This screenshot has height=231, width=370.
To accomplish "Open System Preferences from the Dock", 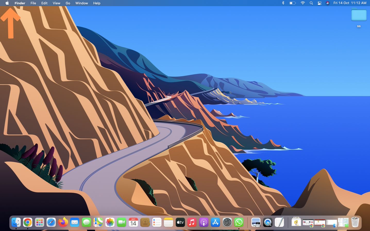I will coord(227,222).
